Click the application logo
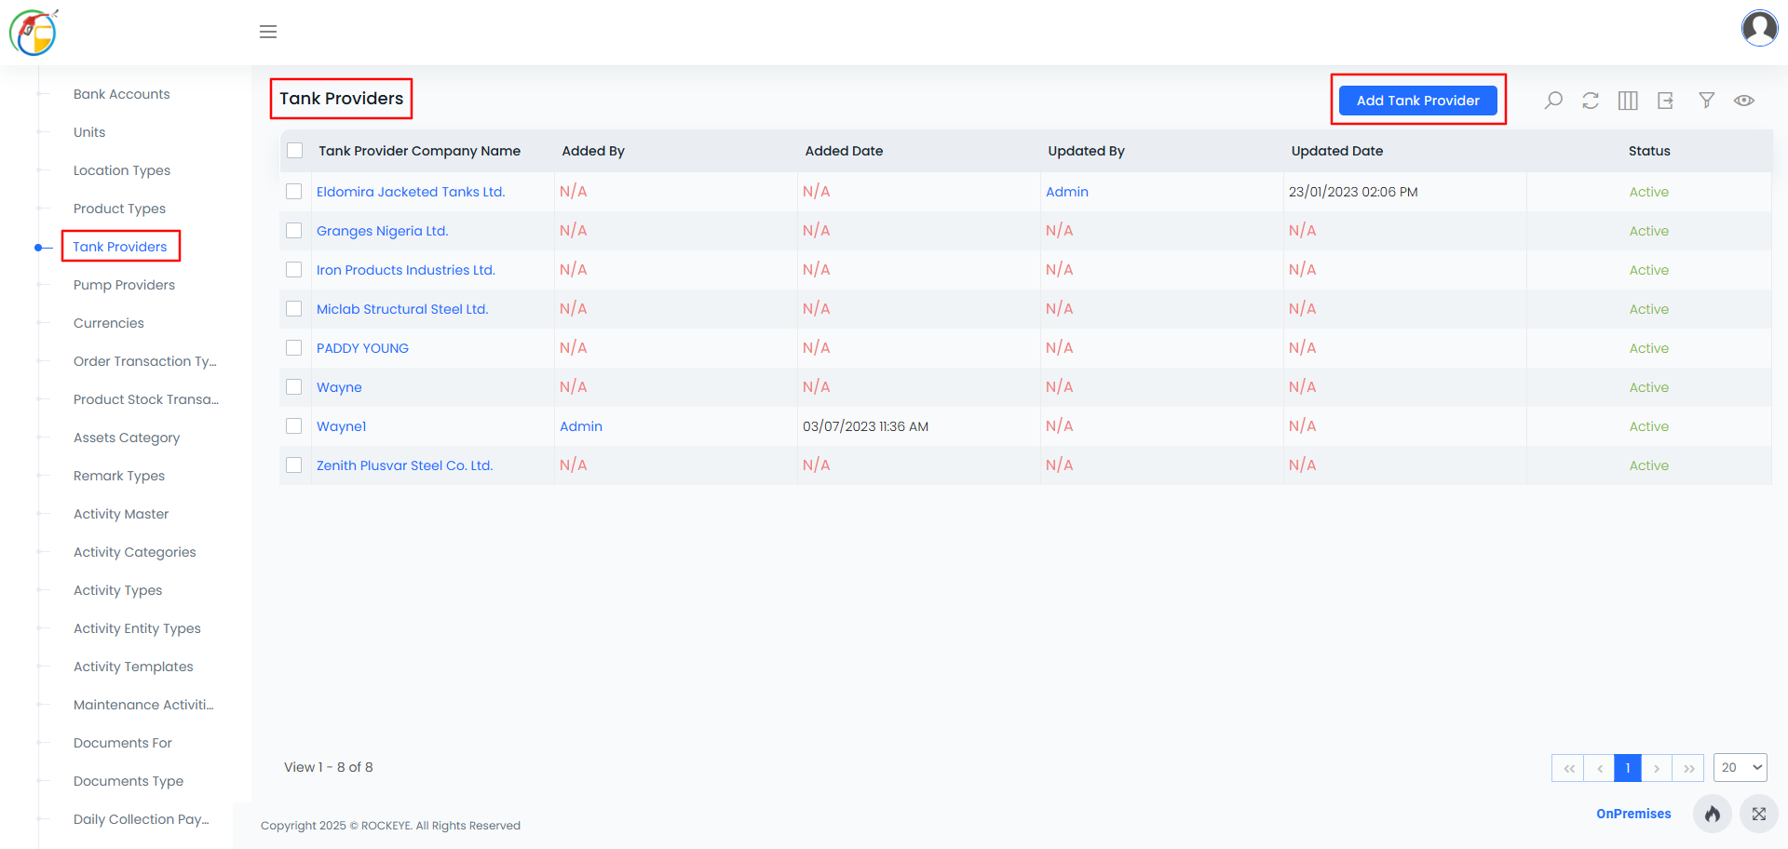This screenshot has height=849, width=1788. point(34,33)
